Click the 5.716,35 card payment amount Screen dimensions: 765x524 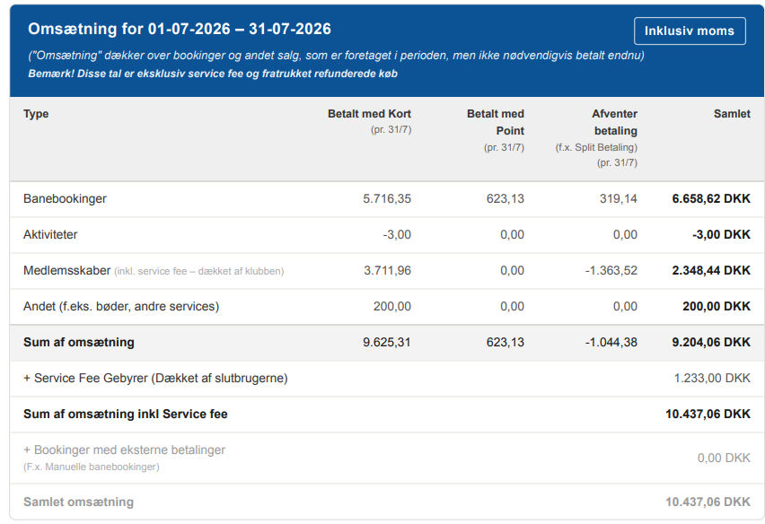click(x=387, y=198)
